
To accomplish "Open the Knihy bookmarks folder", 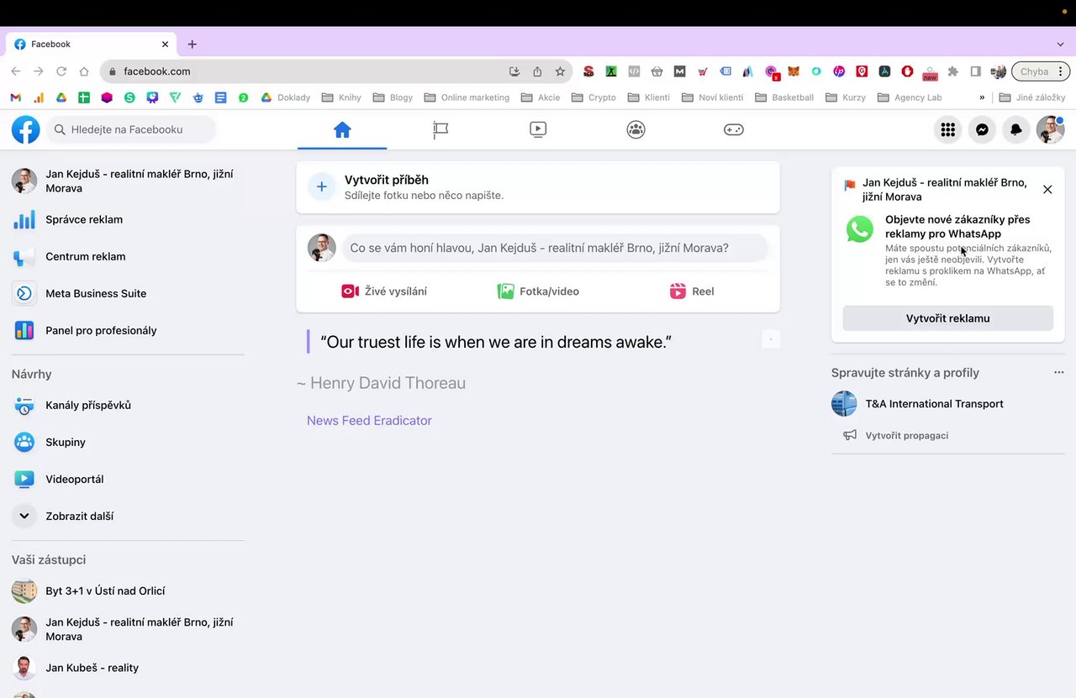I will click(x=341, y=97).
